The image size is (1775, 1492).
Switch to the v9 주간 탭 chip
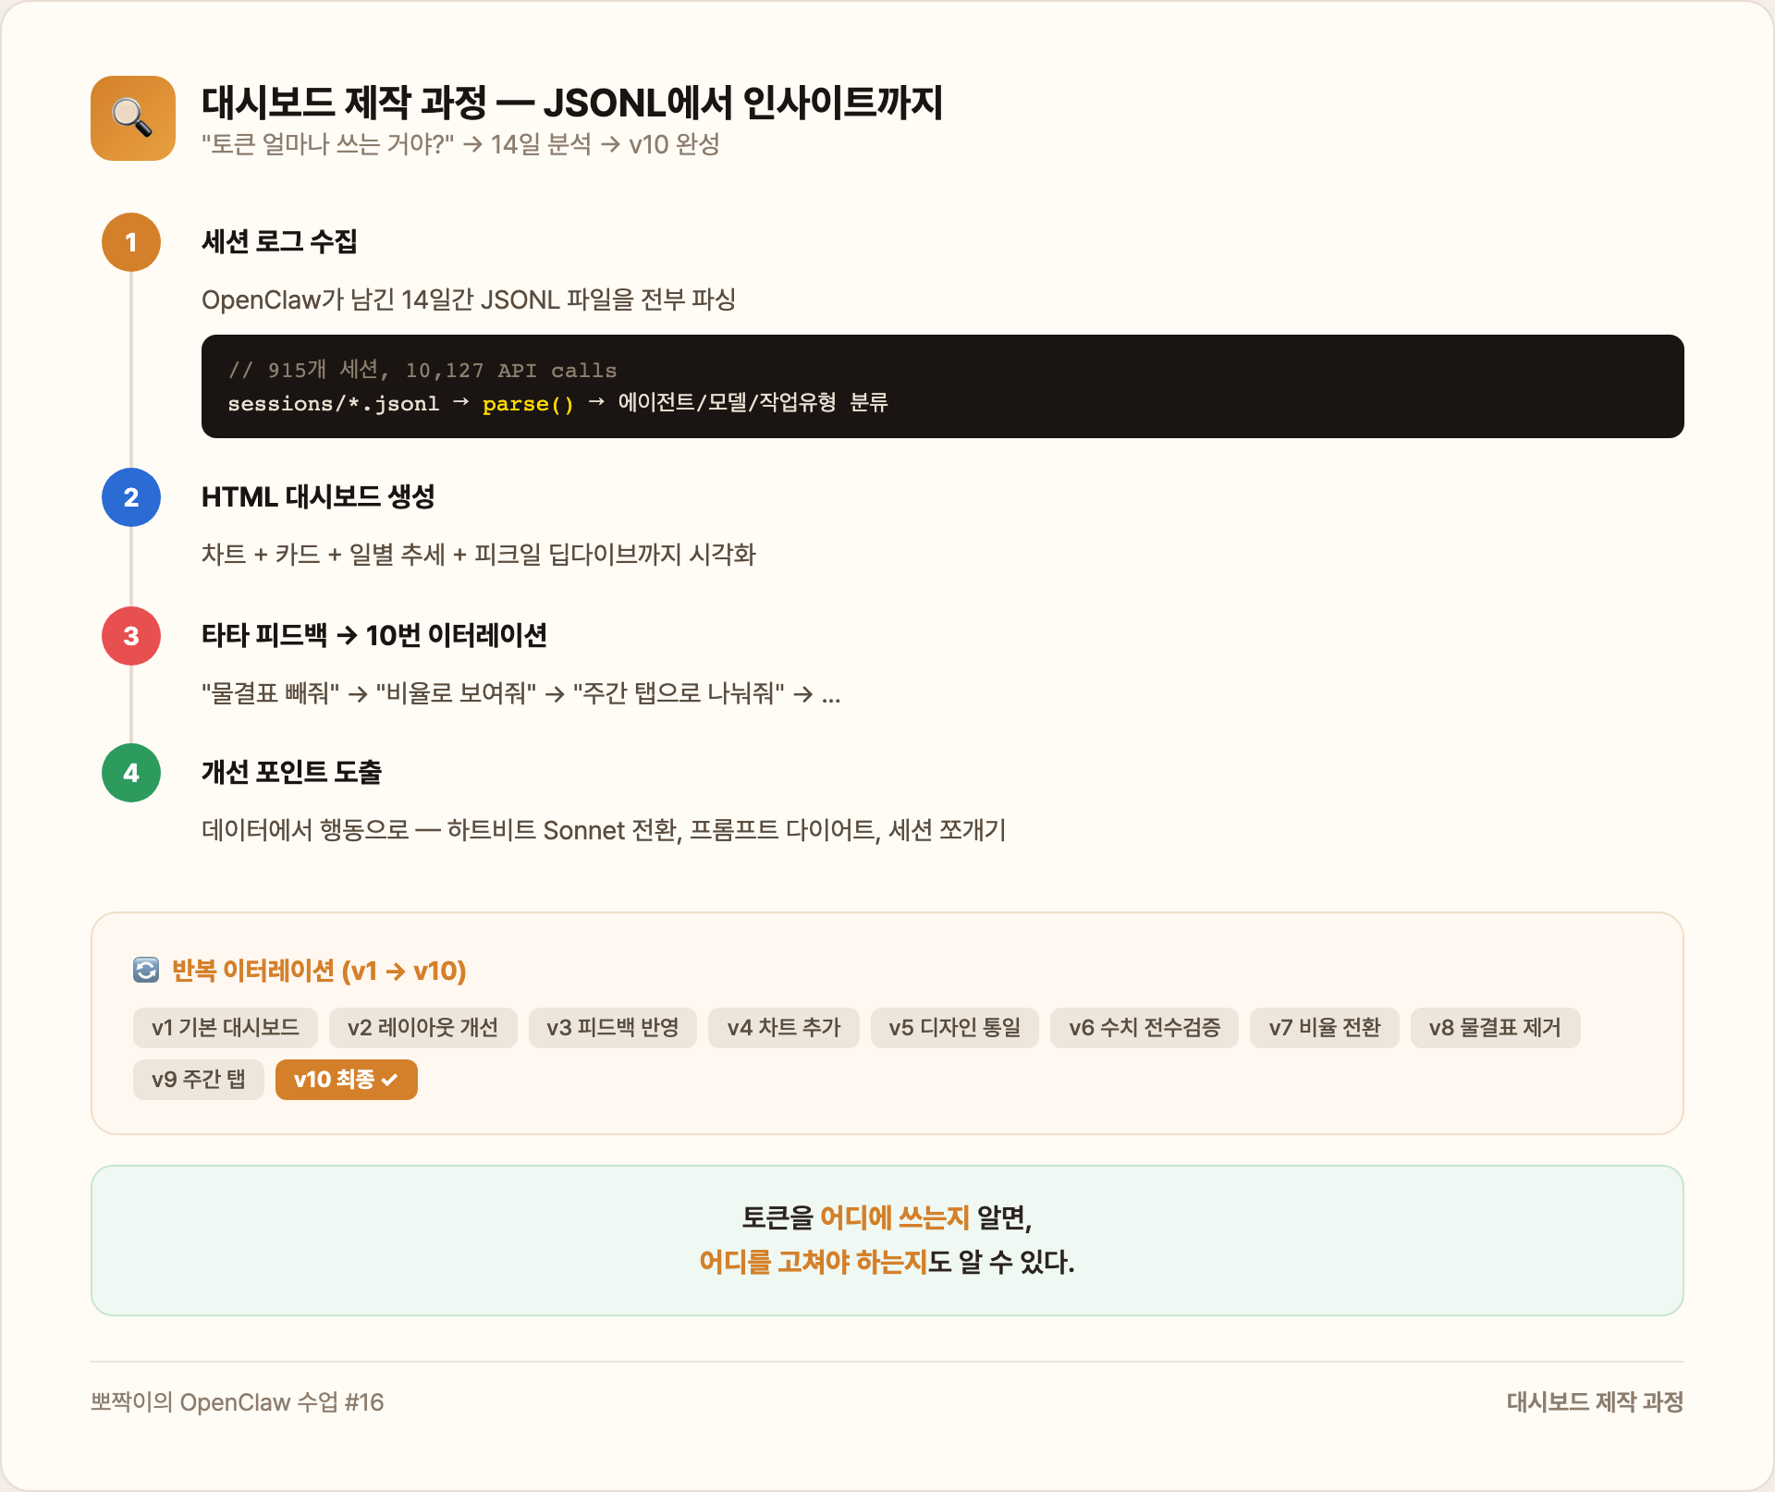[198, 1079]
